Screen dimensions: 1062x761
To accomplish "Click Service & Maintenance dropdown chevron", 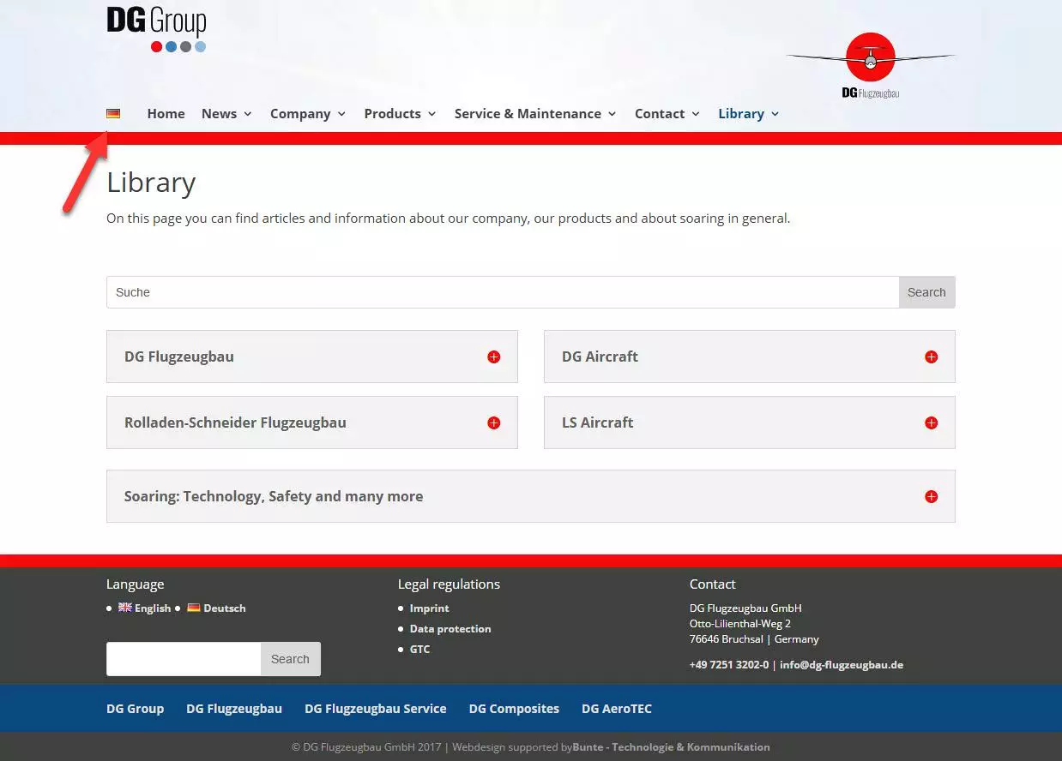I will 612,114.
